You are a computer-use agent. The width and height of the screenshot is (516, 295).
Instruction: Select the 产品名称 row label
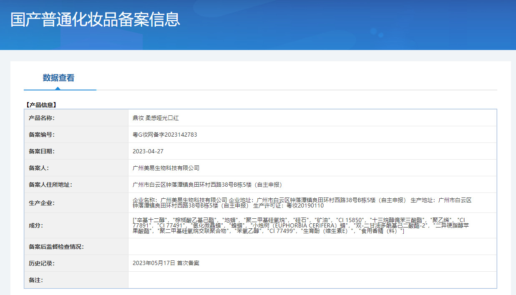pos(42,118)
